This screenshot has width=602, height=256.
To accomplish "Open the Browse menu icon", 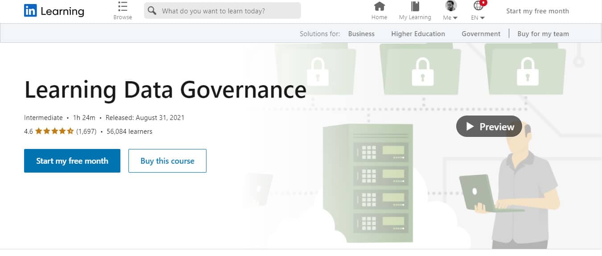I will pyautogui.click(x=123, y=7).
